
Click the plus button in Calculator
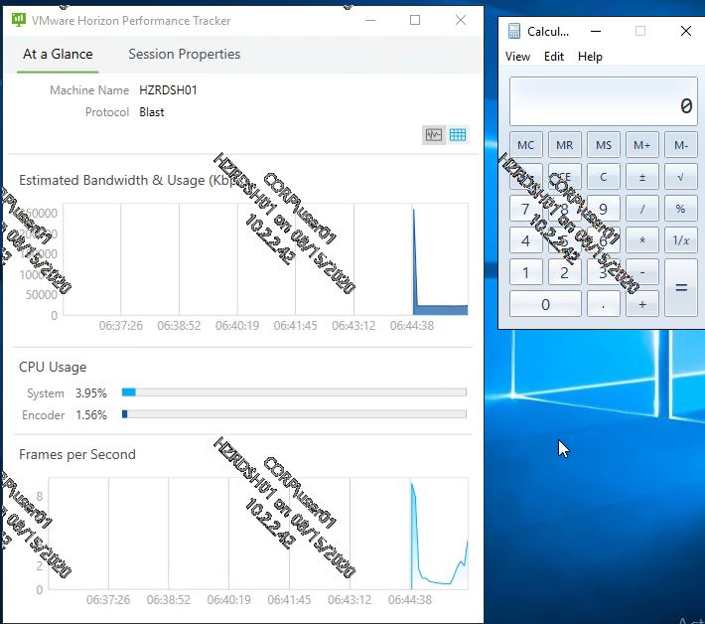click(x=642, y=304)
